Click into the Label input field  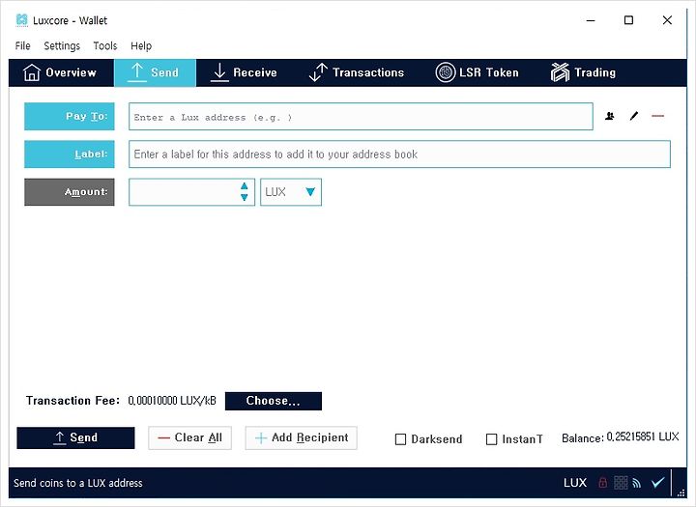coord(399,154)
